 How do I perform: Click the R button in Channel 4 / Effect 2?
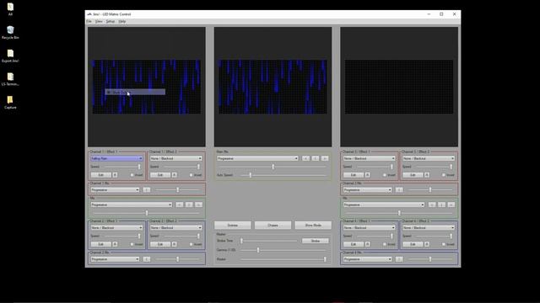tap(427, 244)
